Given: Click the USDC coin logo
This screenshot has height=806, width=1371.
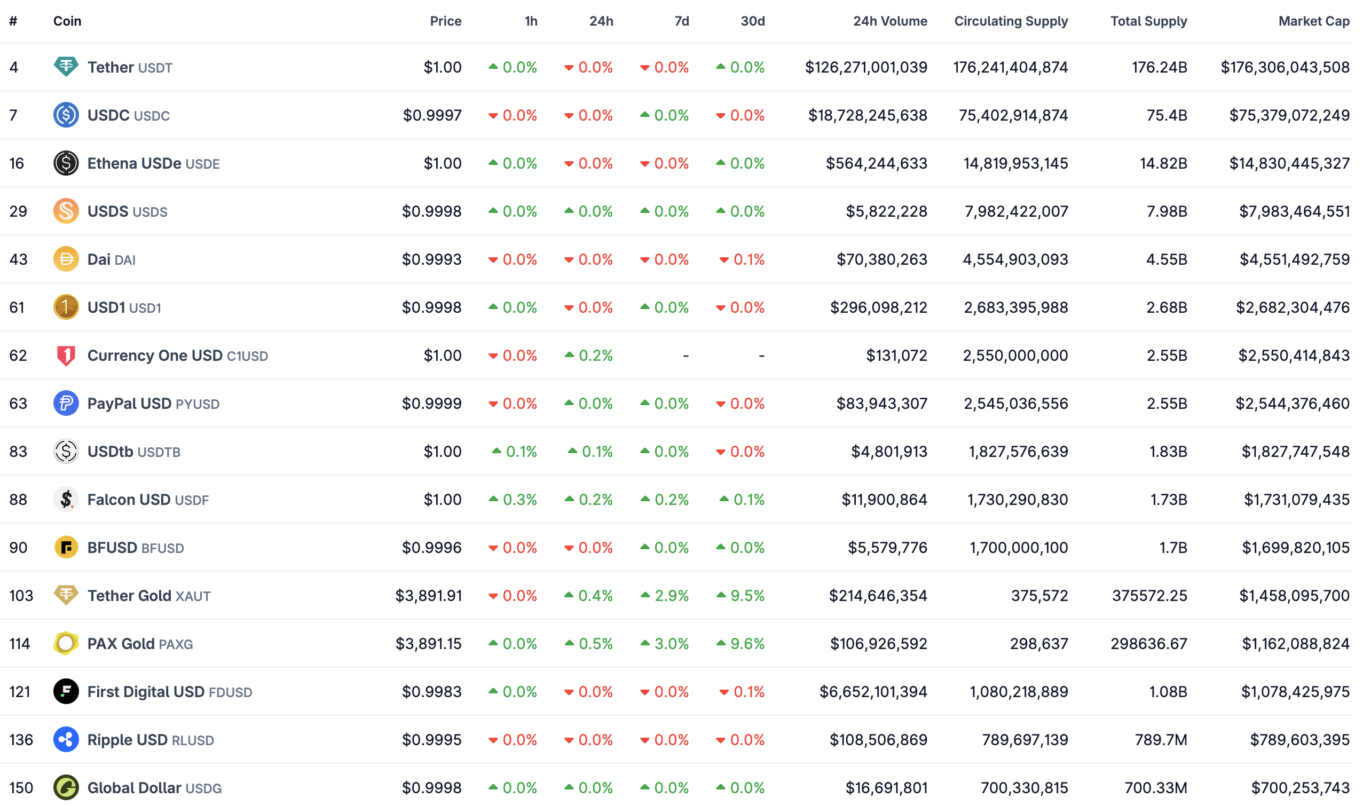Looking at the screenshot, I should (65, 115).
